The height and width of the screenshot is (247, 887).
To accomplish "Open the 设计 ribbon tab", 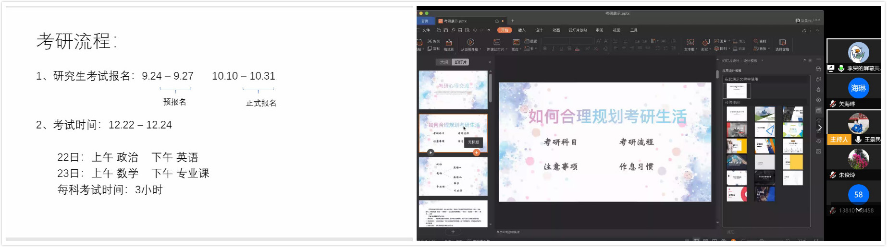I will point(539,30).
